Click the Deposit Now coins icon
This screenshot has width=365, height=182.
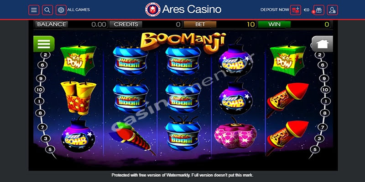[295, 10]
